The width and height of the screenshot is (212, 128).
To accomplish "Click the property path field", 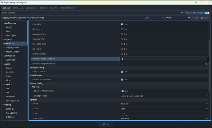I will pos(73,18).
